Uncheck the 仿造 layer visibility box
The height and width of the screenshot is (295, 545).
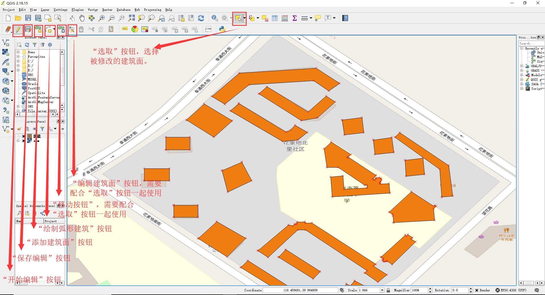coord(23,136)
